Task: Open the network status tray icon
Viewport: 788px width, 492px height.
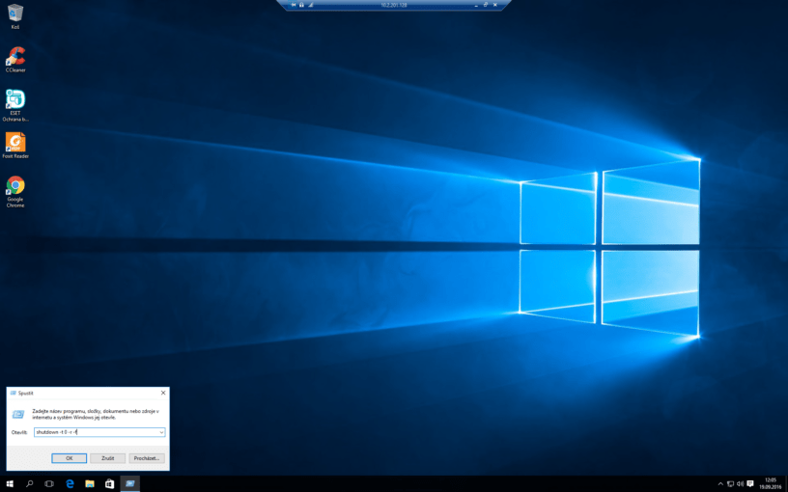Action: pyautogui.click(x=730, y=484)
